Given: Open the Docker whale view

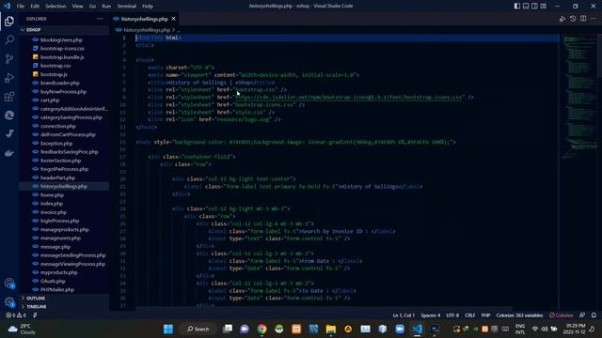Looking at the screenshot, I should click(9, 153).
